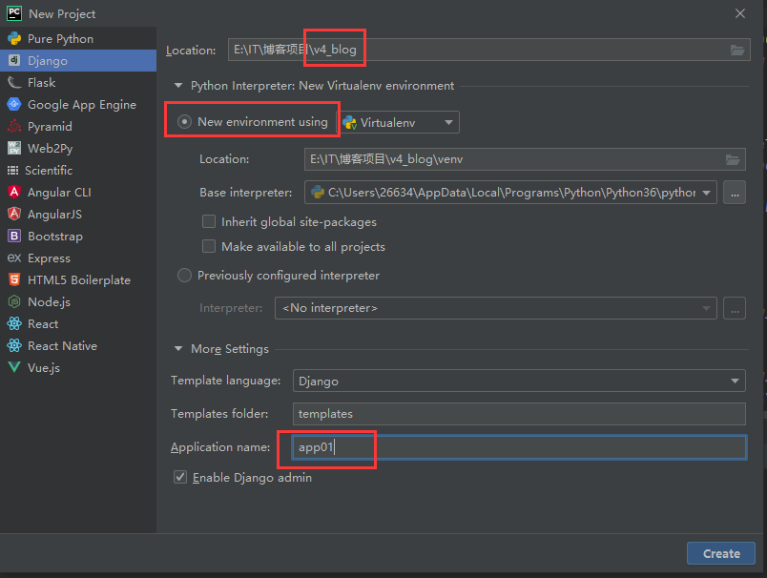Select Flask project type
Screen dimensions: 767x578
coord(78,83)
